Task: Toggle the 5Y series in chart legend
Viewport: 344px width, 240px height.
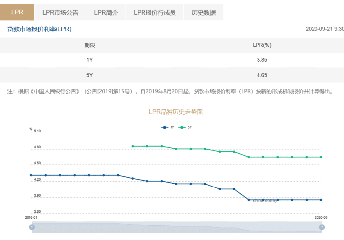Action: point(186,127)
